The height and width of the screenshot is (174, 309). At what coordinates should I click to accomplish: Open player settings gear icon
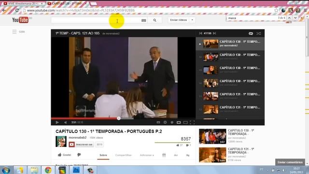coord(165,122)
